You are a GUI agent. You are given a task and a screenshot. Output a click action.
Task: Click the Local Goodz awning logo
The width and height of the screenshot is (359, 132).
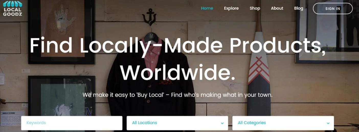pyautogui.click(x=13, y=8)
